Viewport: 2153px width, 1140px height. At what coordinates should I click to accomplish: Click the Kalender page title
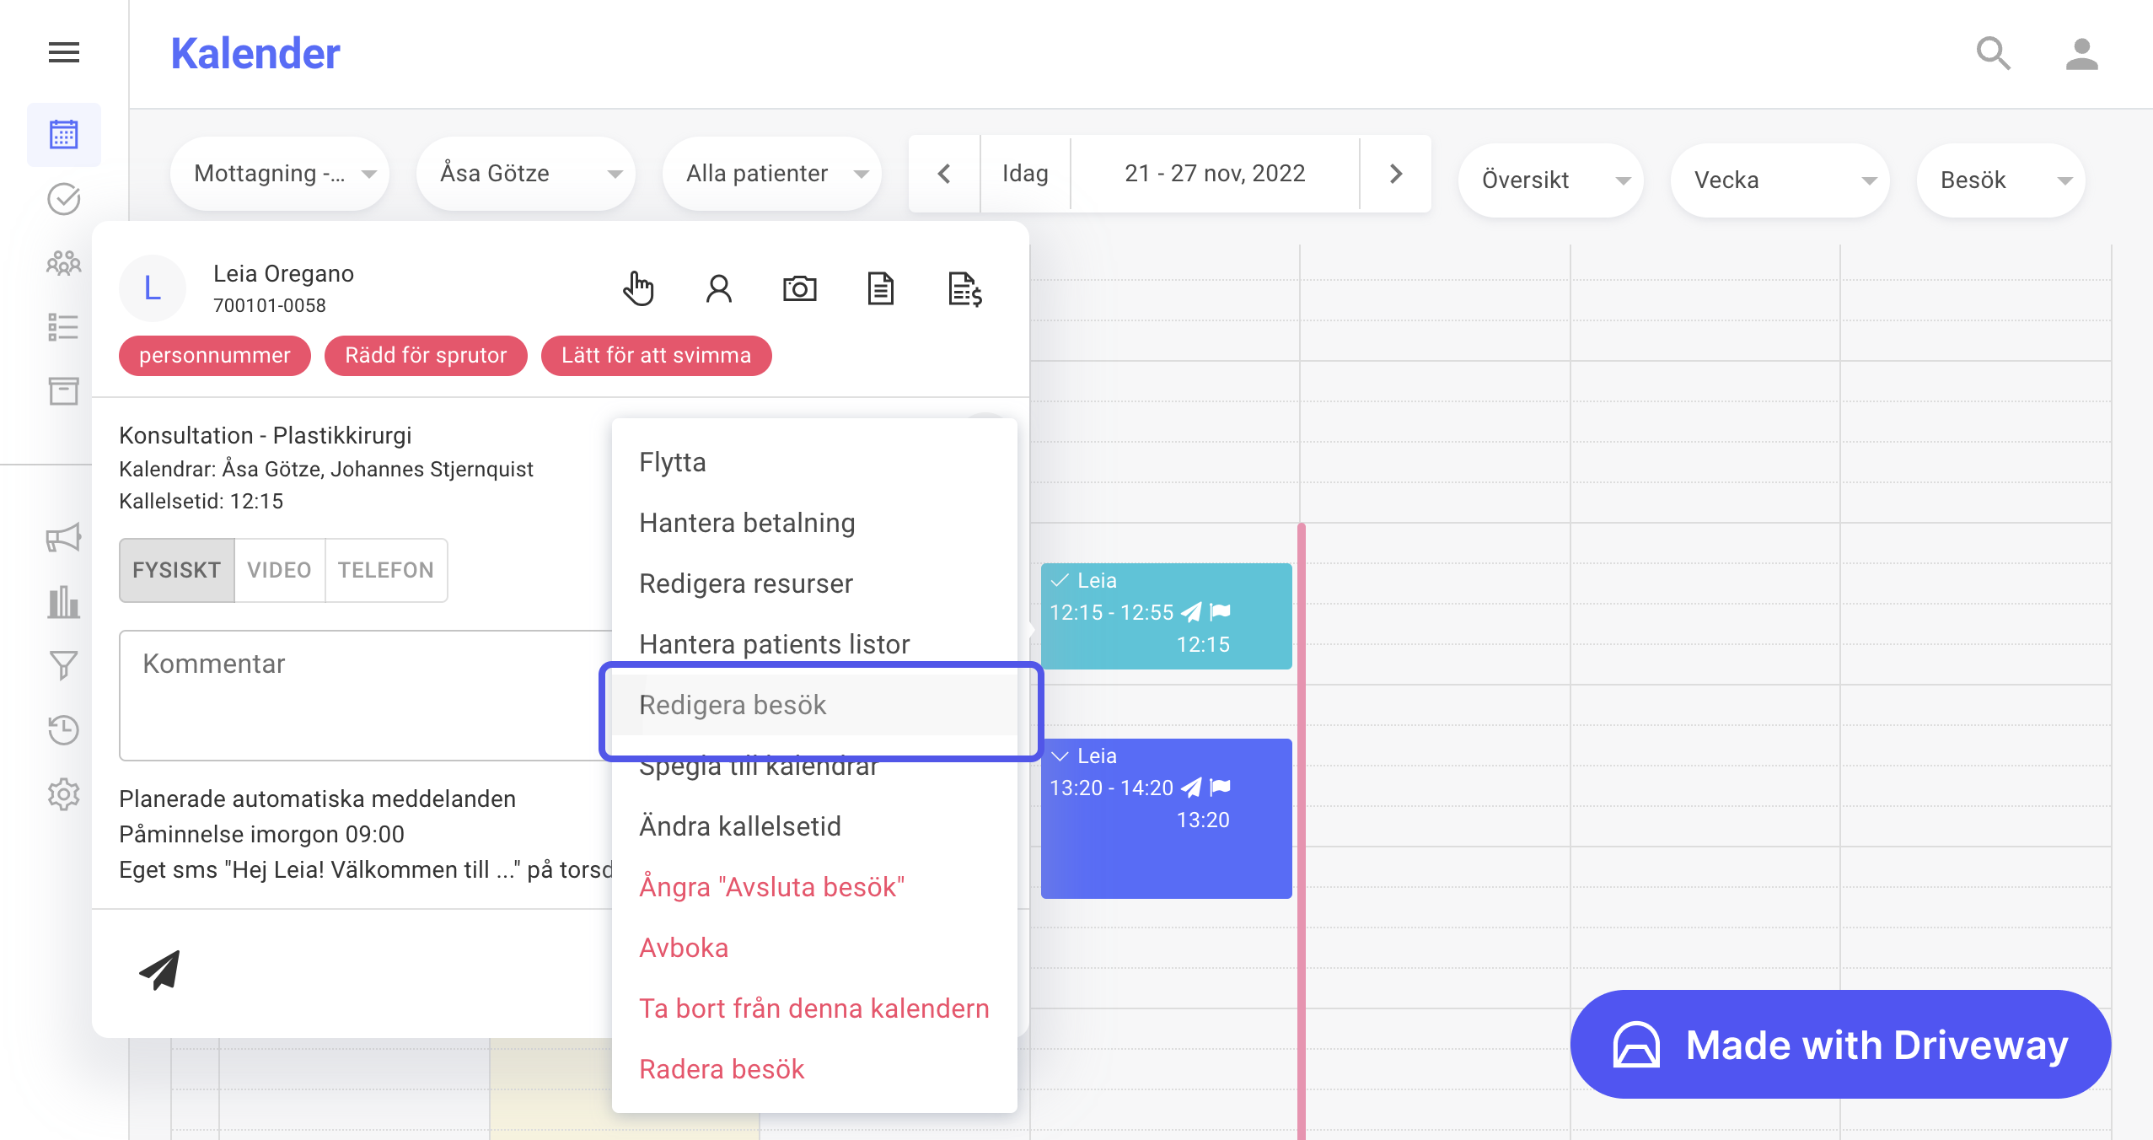point(255,54)
